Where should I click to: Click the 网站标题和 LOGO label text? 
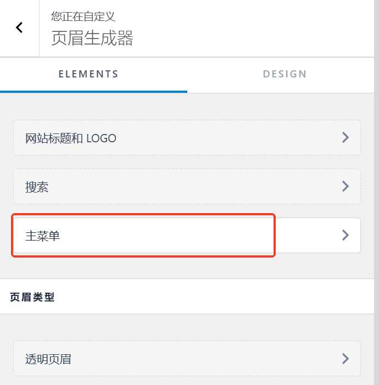[71, 138]
